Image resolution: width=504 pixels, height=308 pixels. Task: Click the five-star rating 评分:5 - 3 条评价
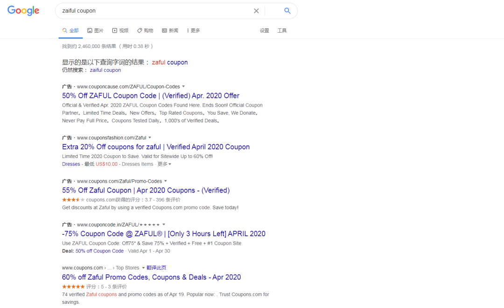click(x=94, y=287)
